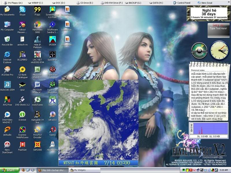Select the BCLIPBRD desktop icon
The image size is (231, 173).
(x=23, y=56)
